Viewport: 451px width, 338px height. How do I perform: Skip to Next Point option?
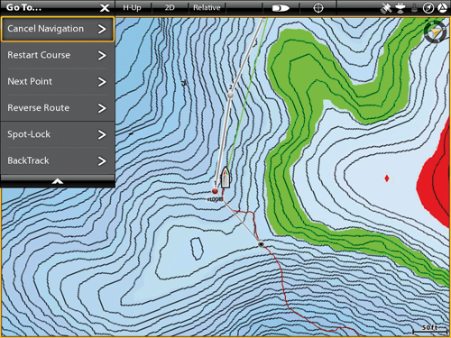tap(58, 82)
